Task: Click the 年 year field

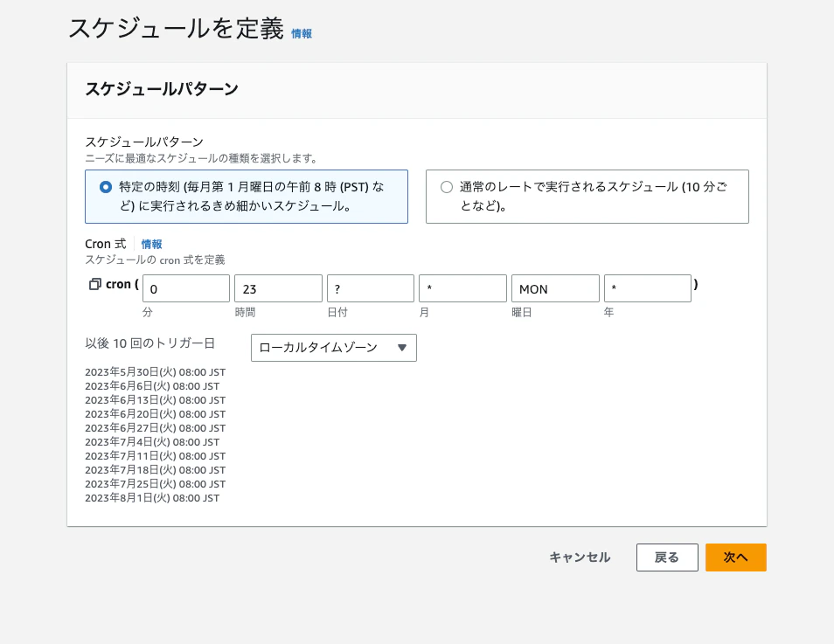Action: coord(648,288)
